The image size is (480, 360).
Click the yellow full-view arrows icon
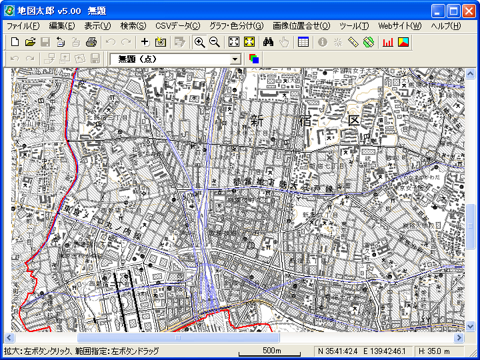250,42
